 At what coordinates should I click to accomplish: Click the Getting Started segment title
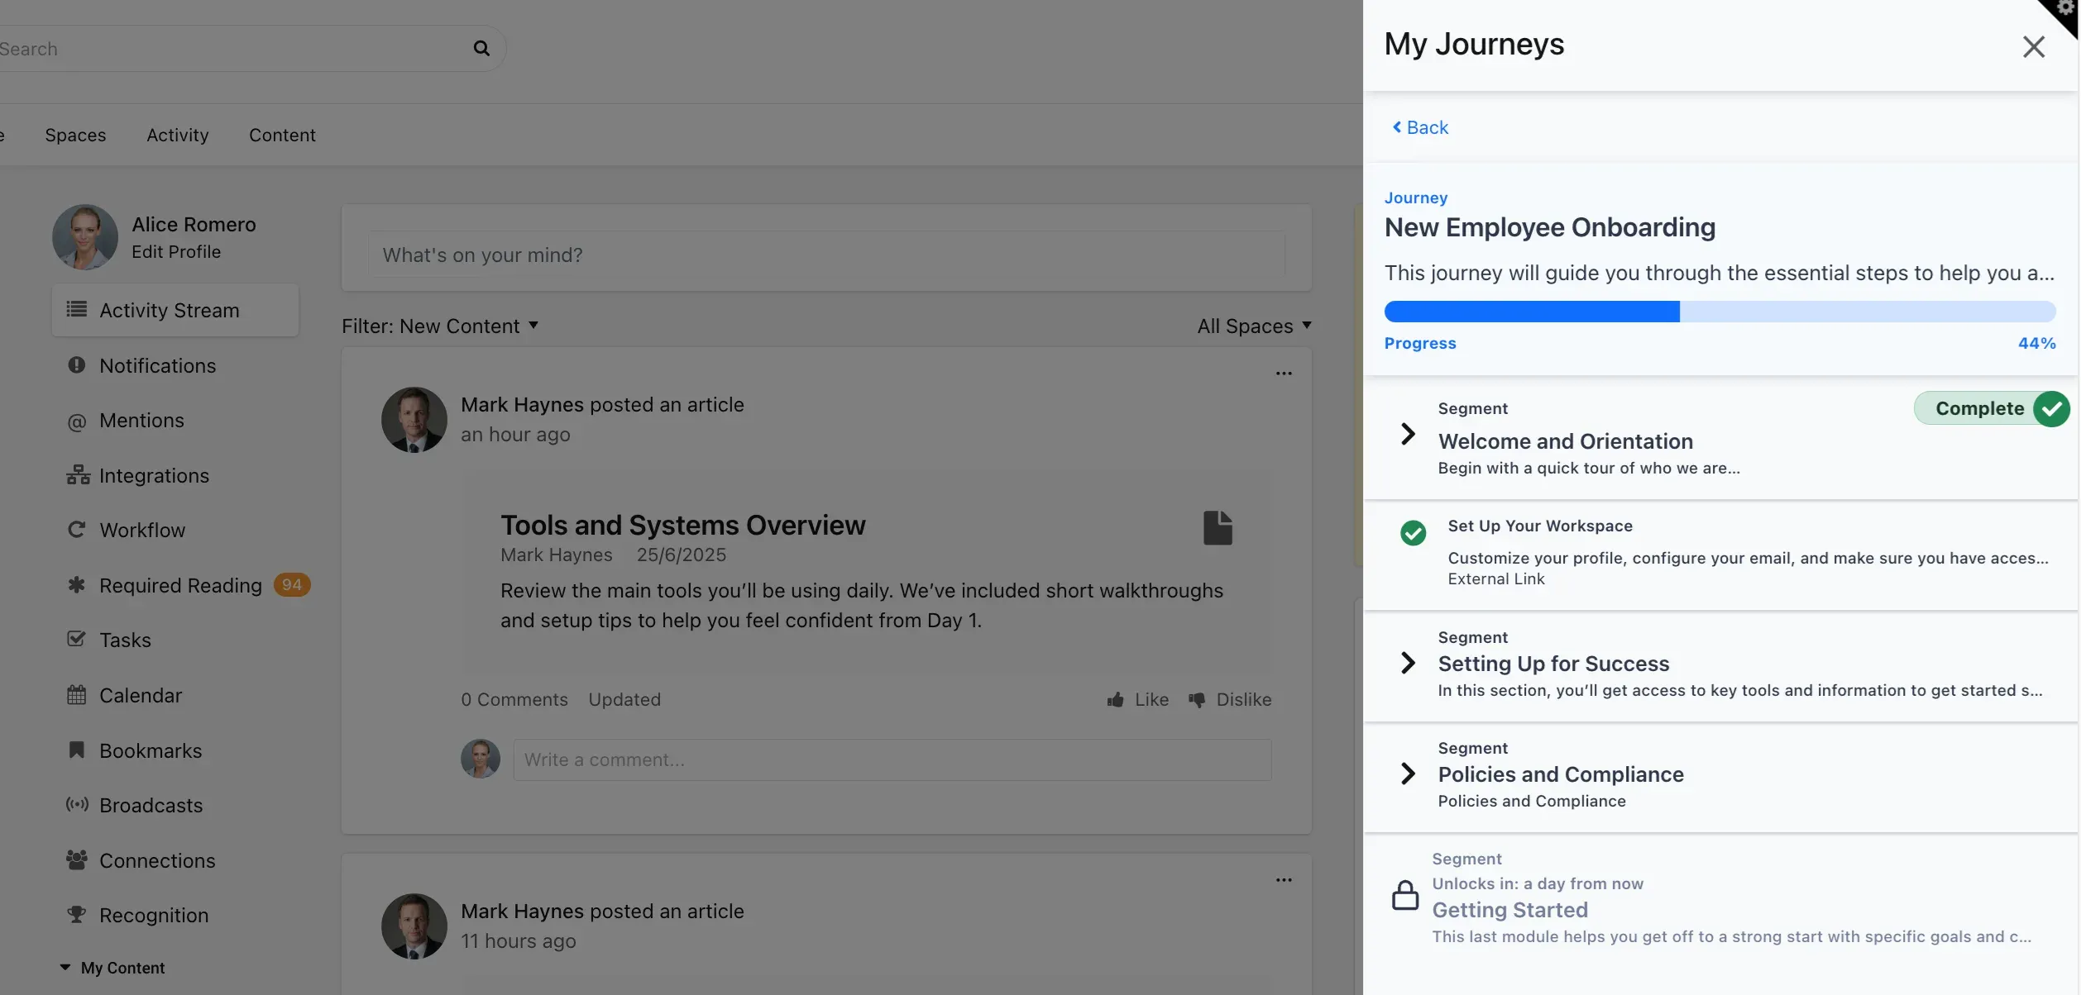point(1509,910)
